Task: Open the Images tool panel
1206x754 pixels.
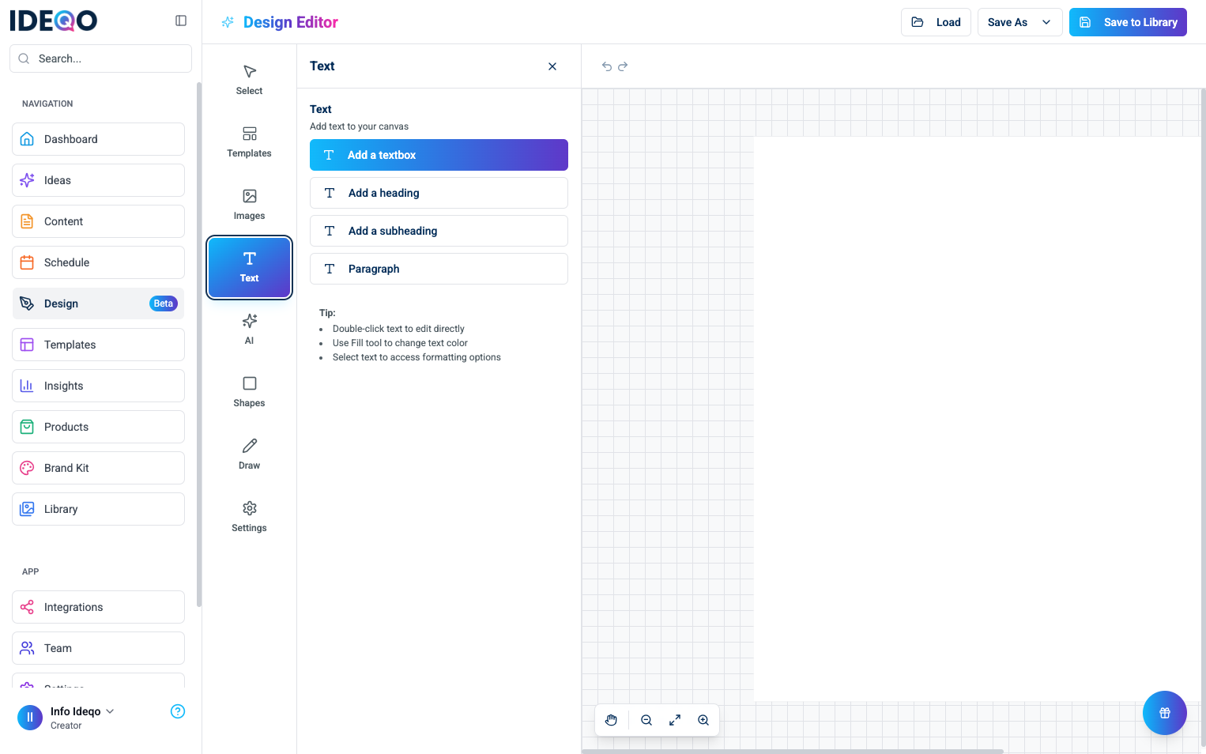Action: [x=249, y=204]
